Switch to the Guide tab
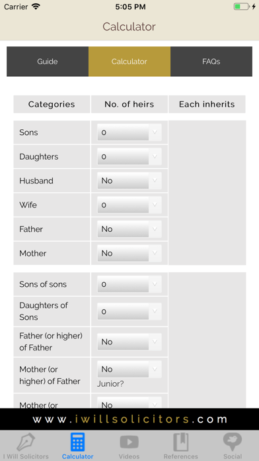259x461 pixels. pos(48,62)
